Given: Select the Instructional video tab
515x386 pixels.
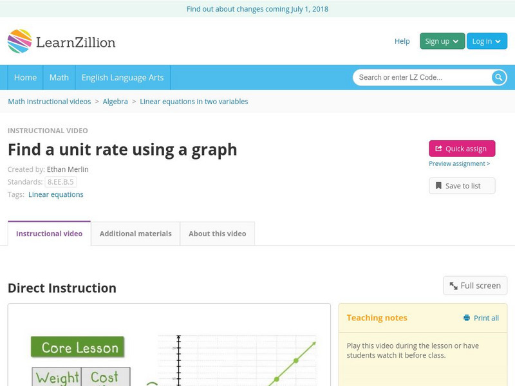Looking at the screenshot, I should [x=50, y=234].
